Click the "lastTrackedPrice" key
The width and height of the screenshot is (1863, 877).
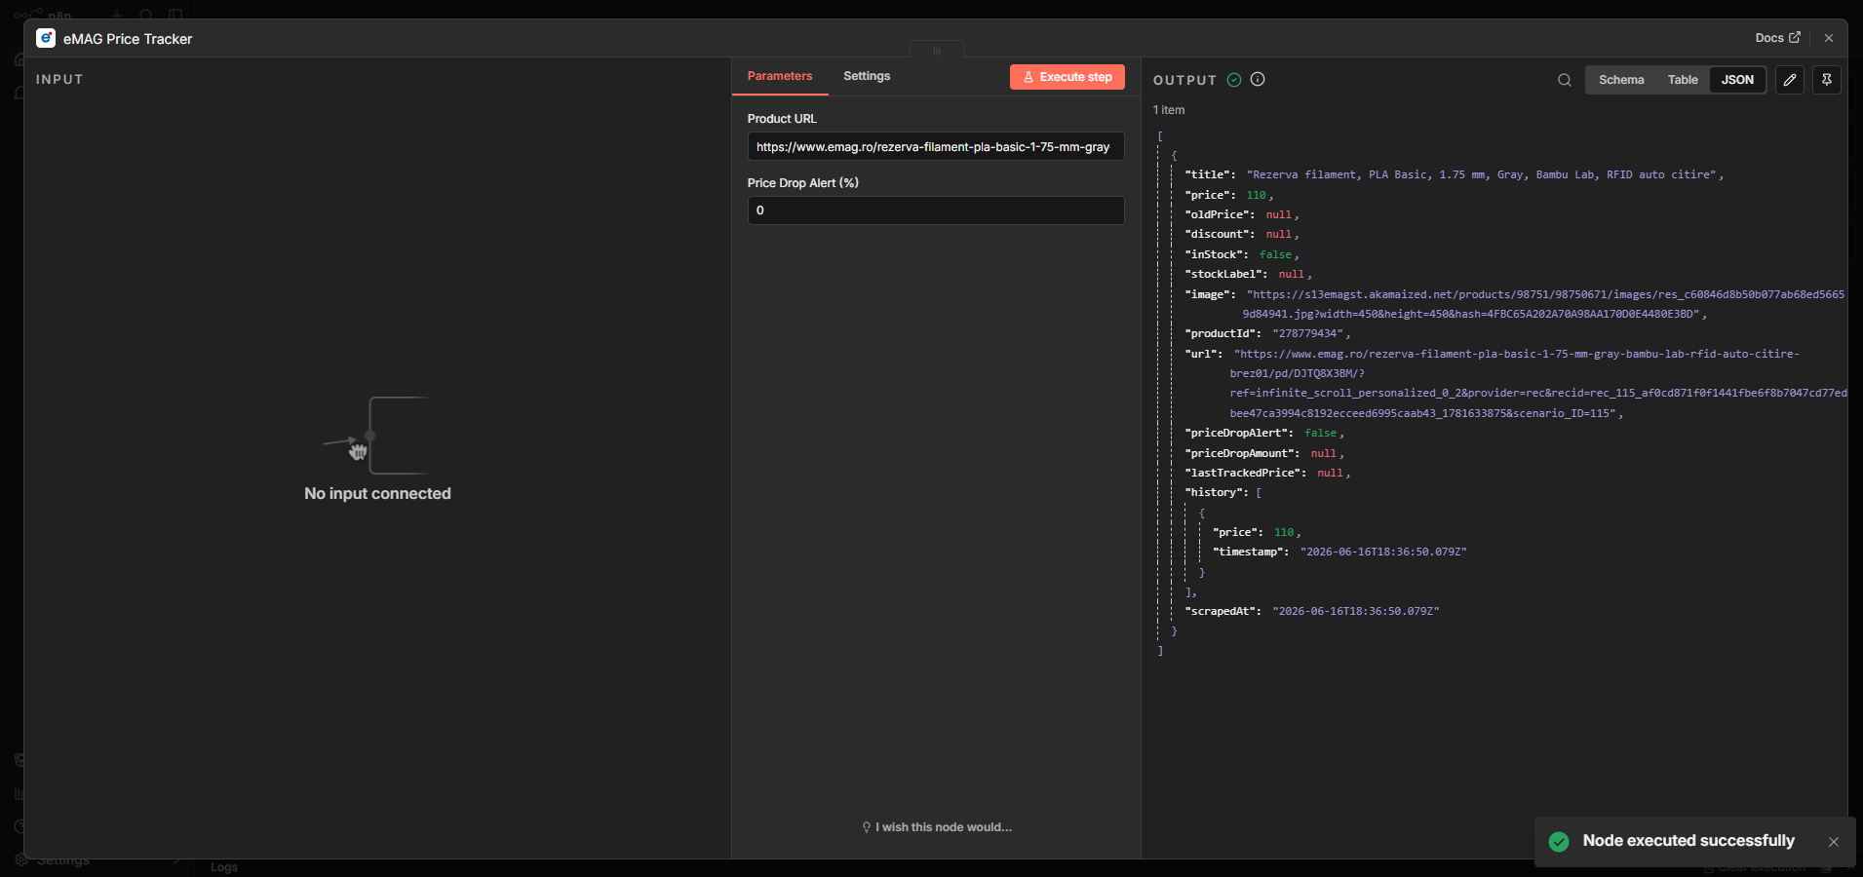[x=1245, y=473]
